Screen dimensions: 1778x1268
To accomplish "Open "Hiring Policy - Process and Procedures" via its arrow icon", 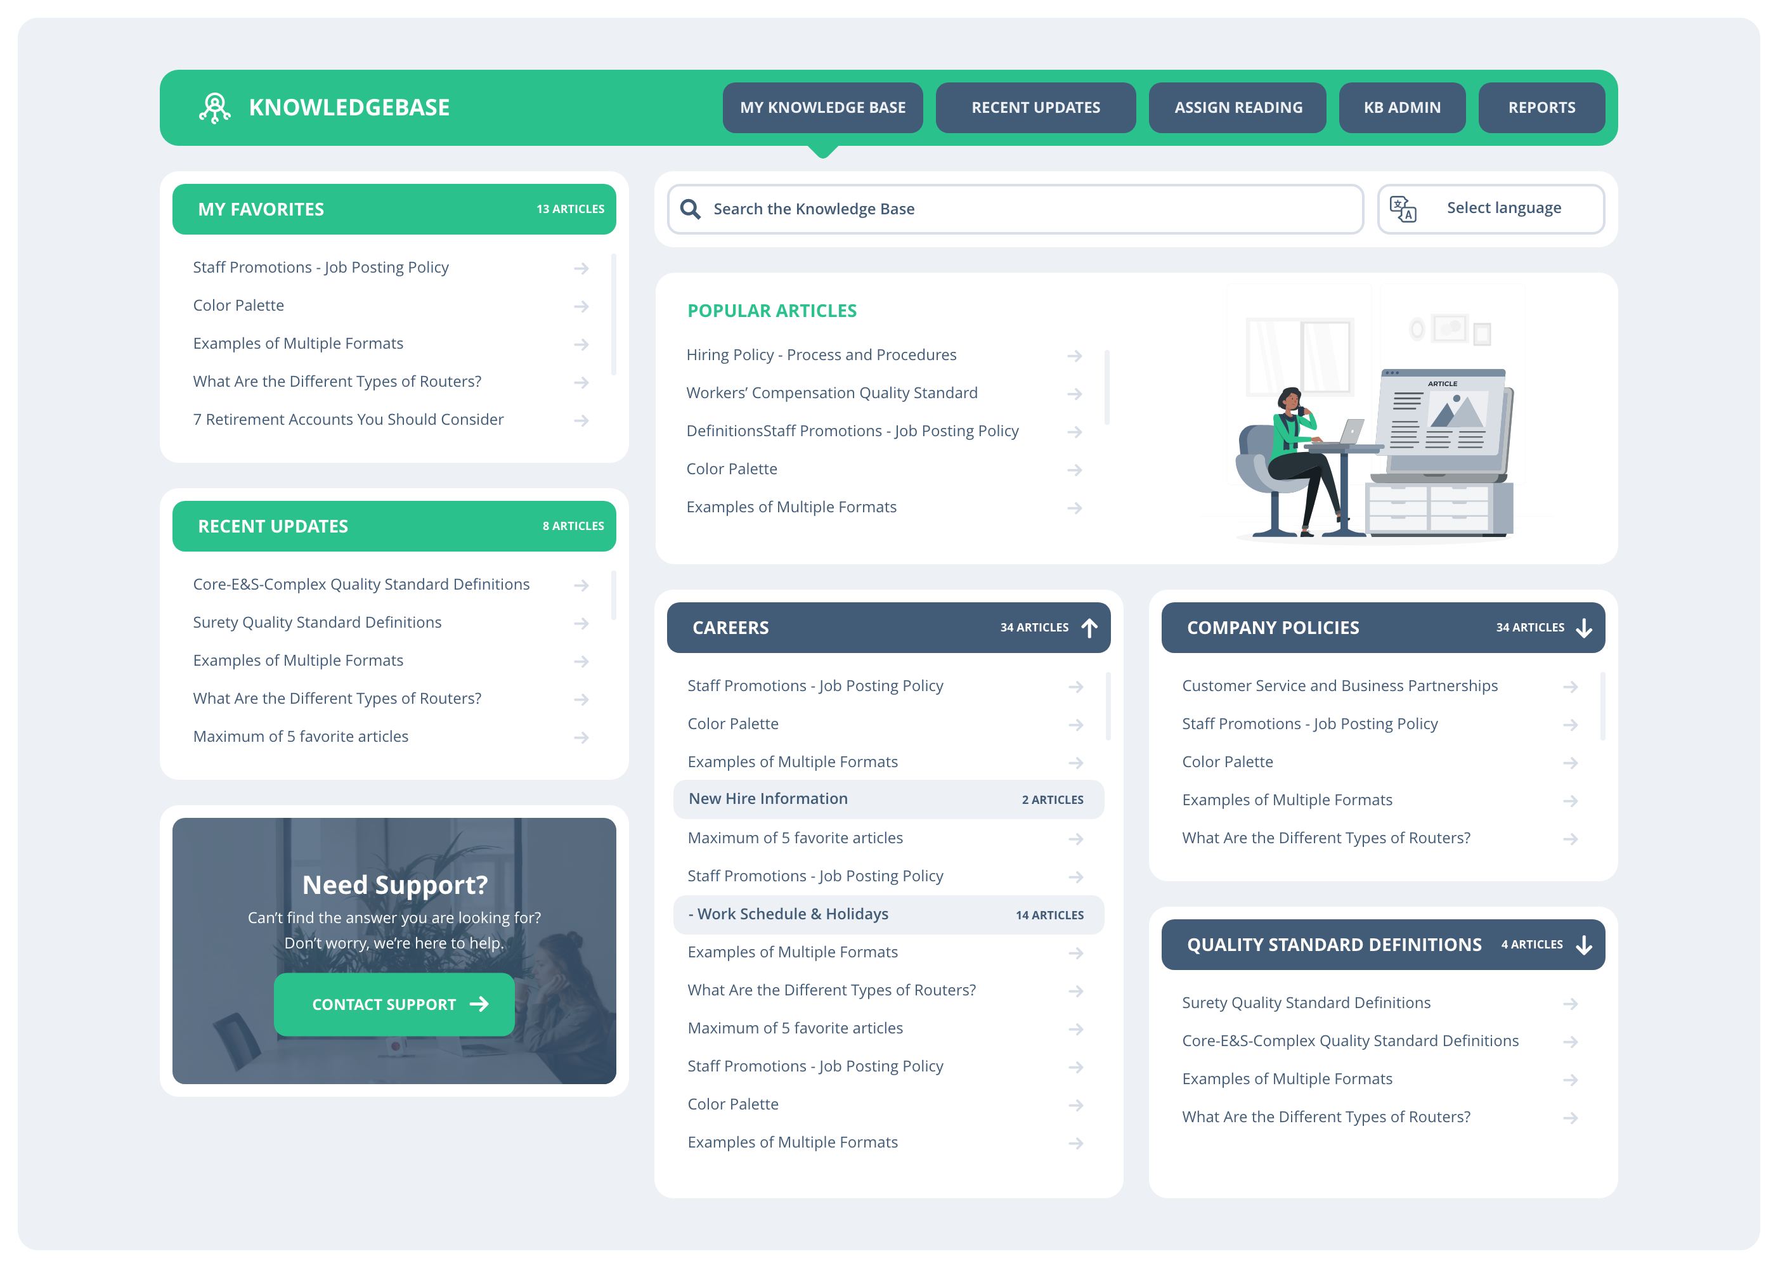I will [x=1075, y=355].
